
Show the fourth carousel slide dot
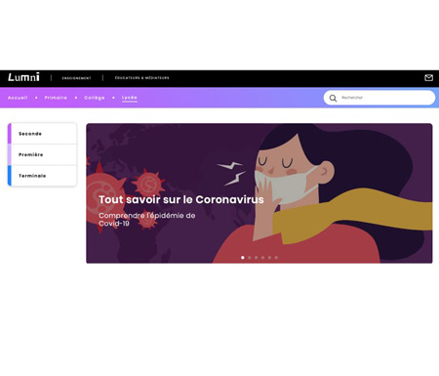[x=262, y=258]
